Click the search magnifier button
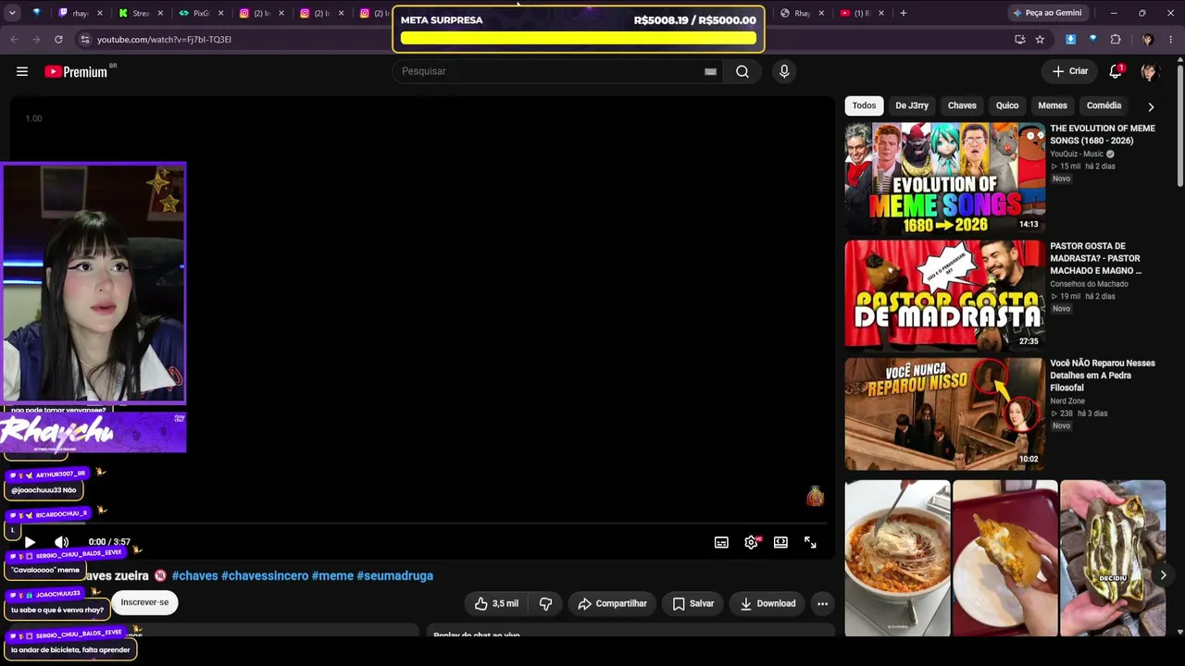 coord(742,71)
